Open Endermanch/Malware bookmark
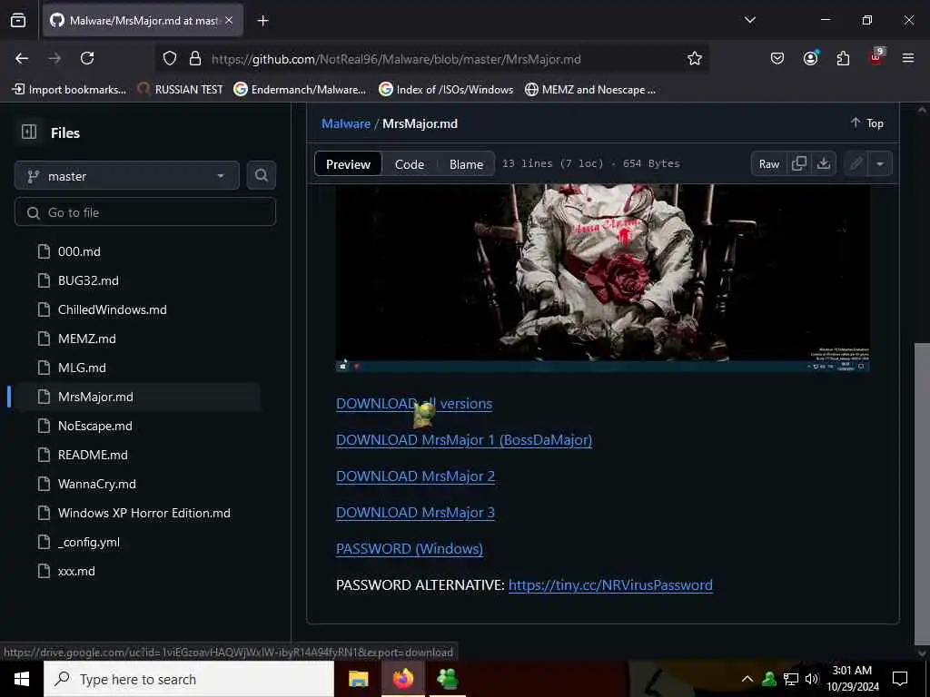930x697 pixels. [300, 90]
